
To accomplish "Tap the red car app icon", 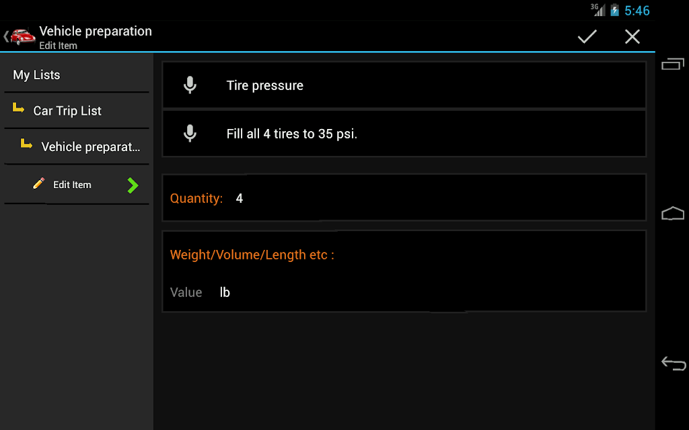I will [22, 36].
